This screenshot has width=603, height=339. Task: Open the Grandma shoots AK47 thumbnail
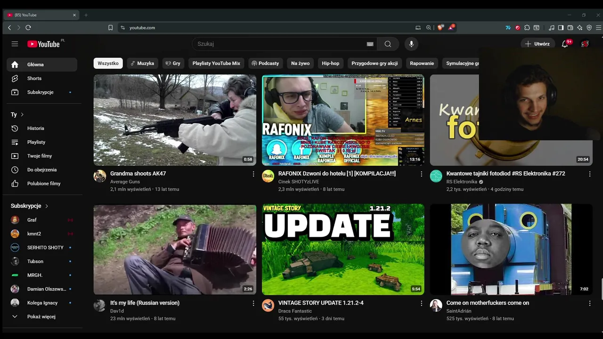pyautogui.click(x=175, y=120)
